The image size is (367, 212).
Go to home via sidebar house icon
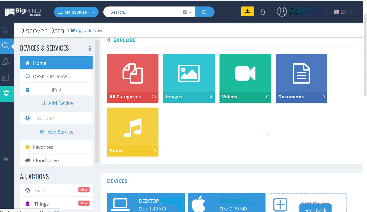(x=5, y=30)
